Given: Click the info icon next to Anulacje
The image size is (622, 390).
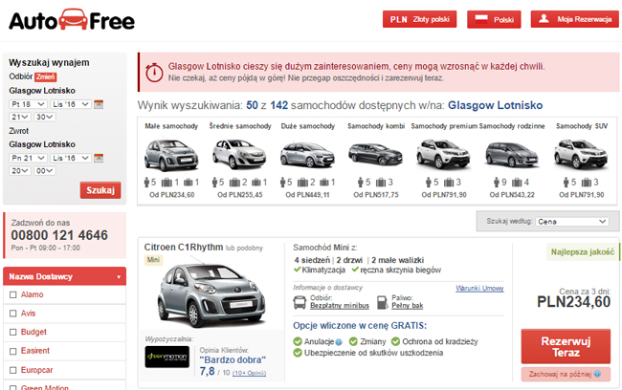Looking at the screenshot, I should [339, 342].
